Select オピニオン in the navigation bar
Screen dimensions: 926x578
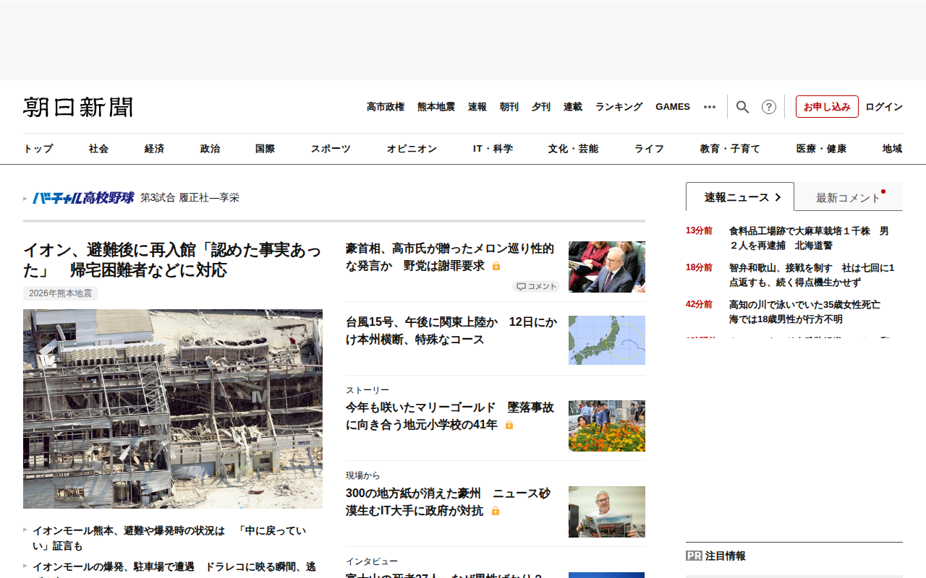pos(412,149)
